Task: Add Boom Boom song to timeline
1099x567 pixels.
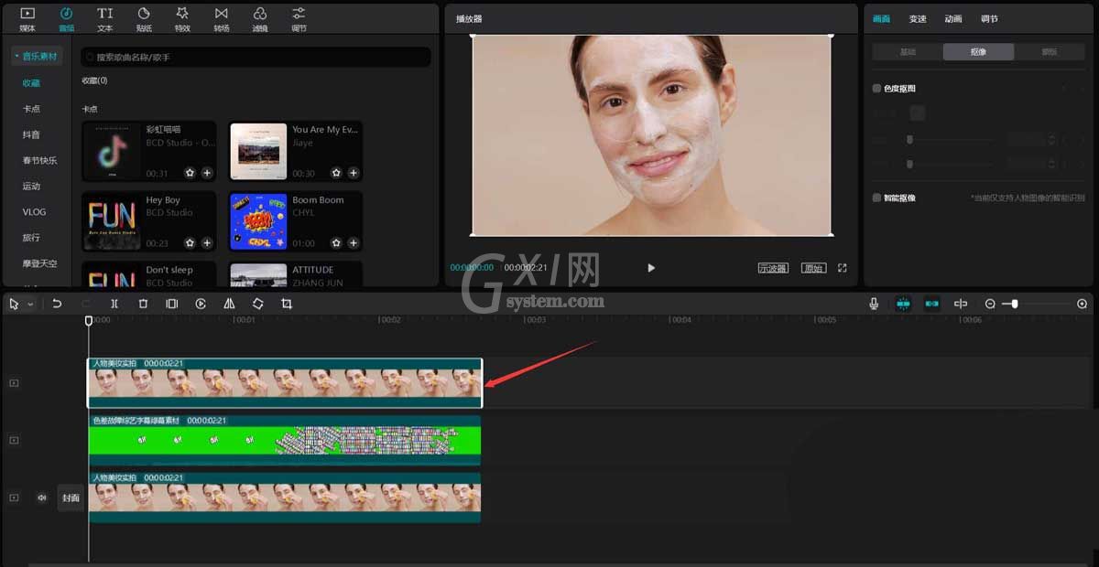Action: (354, 243)
